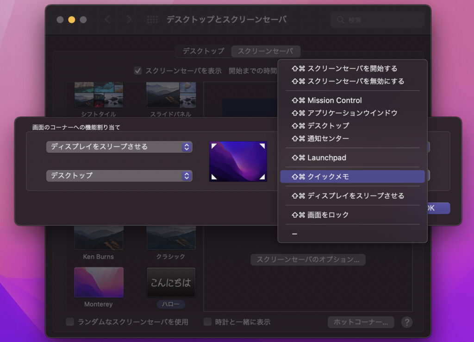This screenshot has width=474, height=342.
Task: Select the ハロー screen saver thumbnail
Action: click(x=171, y=282)
